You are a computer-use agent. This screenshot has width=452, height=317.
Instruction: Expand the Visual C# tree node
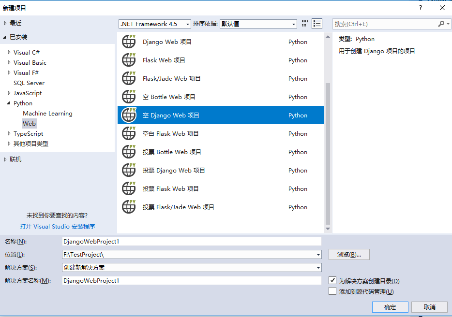tap(9, 52)
